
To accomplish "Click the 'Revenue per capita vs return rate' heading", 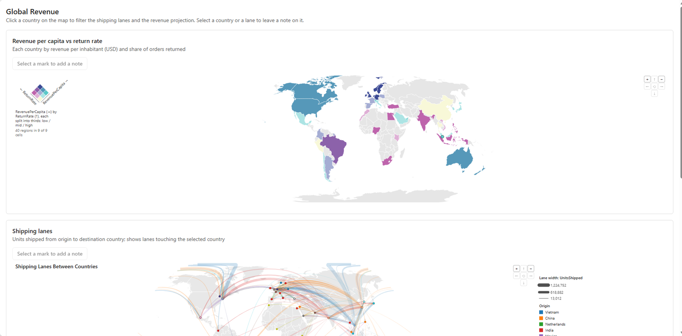I will pos(57,41).
